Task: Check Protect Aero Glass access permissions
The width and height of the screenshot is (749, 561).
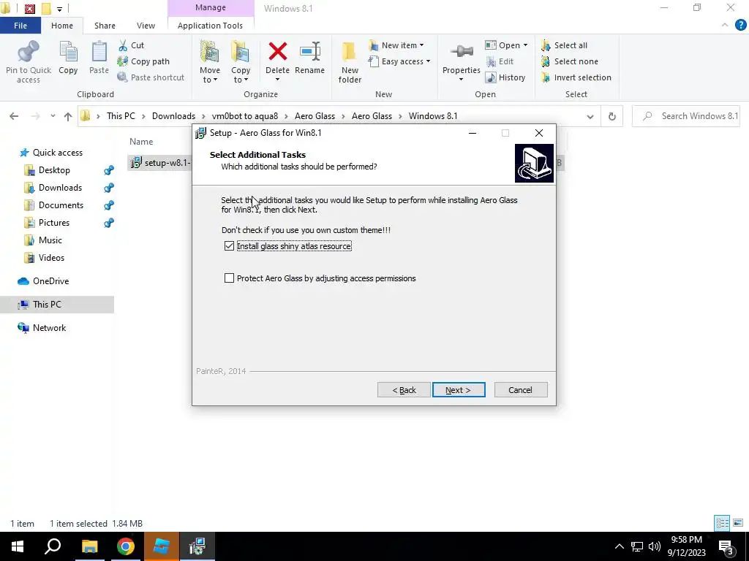Action: tap(229, 278)
